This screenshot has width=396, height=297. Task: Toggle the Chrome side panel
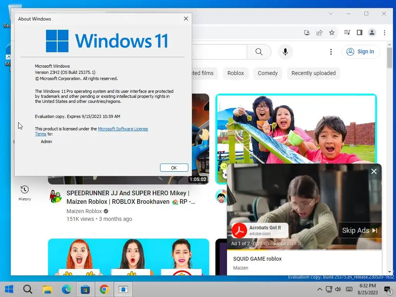(x=359, y=32)
